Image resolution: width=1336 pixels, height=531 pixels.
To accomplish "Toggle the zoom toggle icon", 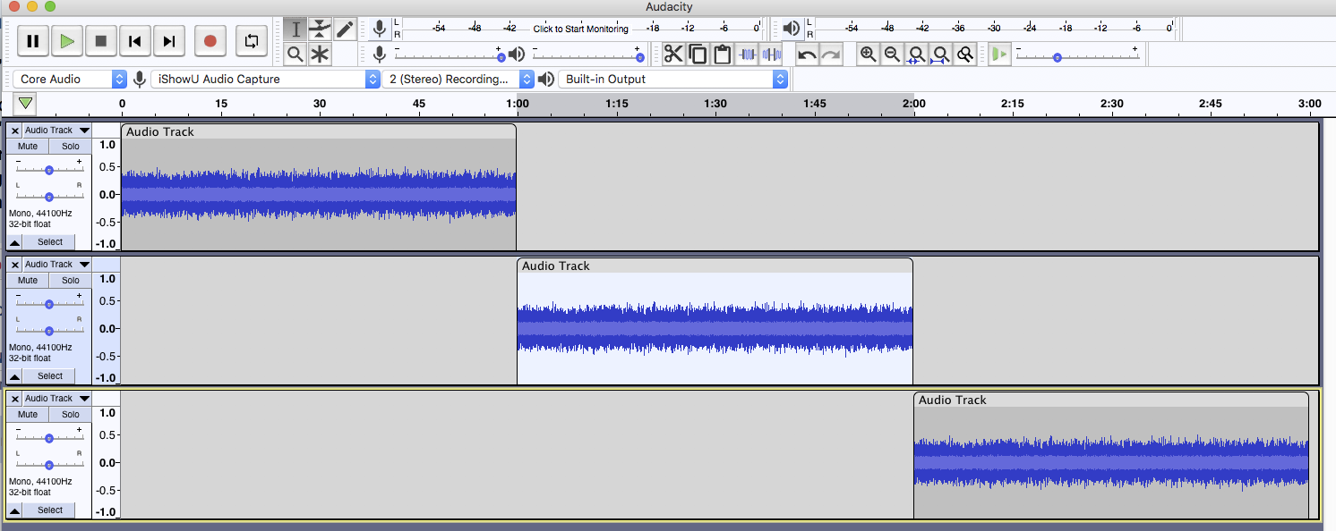I will coord(964,55).
